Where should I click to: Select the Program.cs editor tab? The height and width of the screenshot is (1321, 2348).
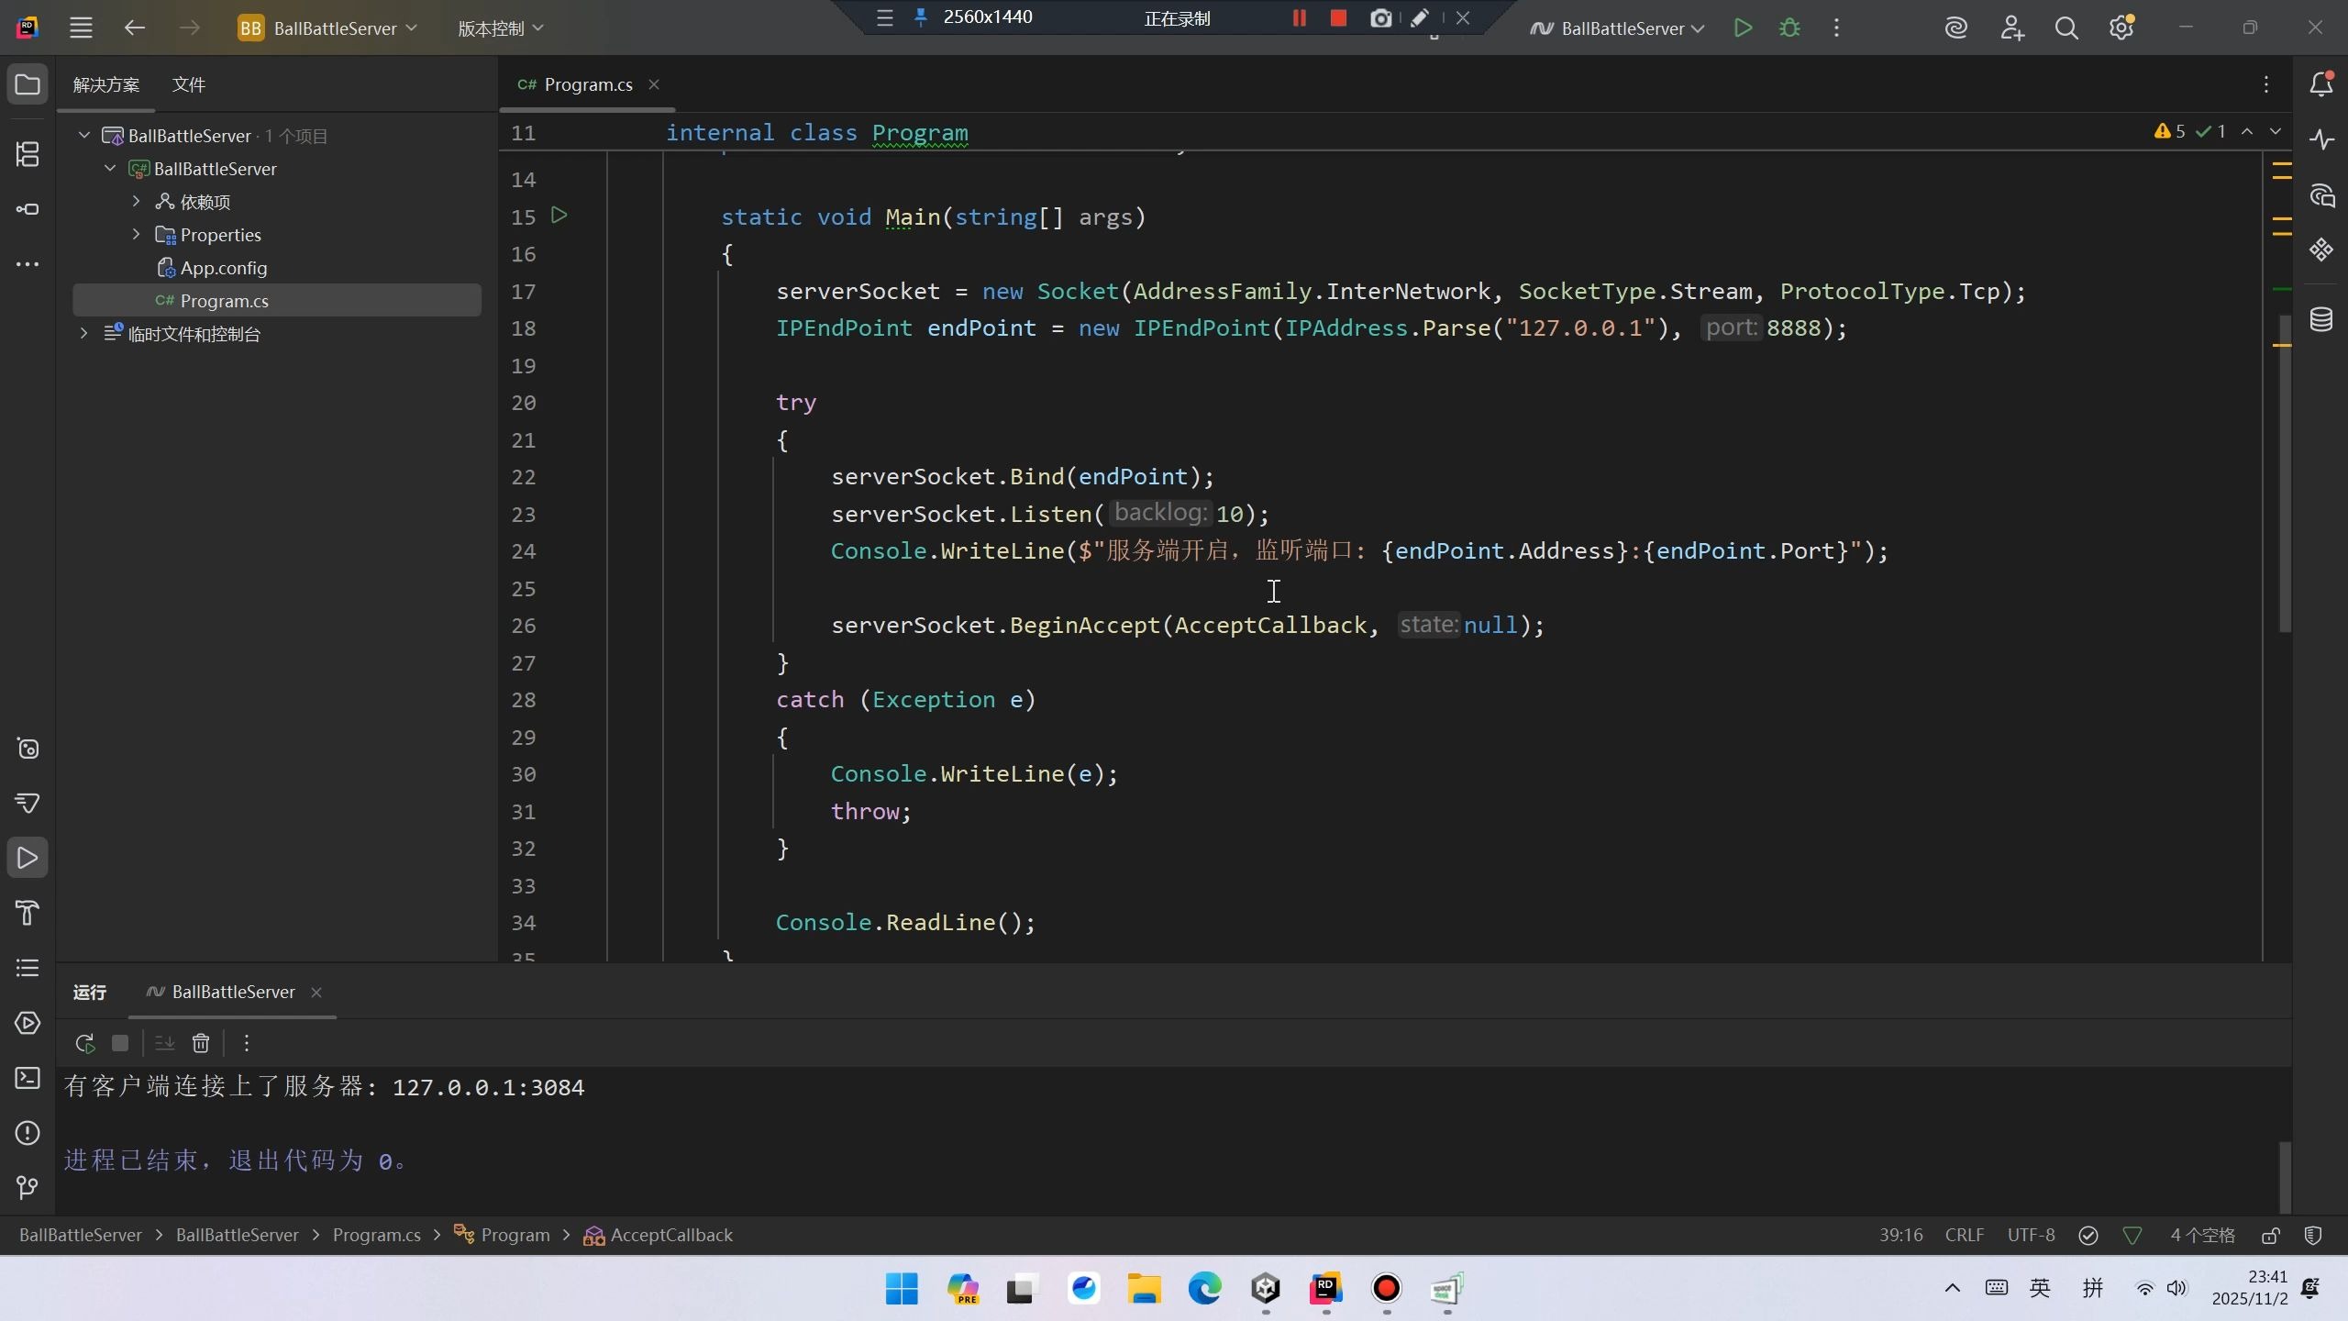click(x=587, y=84)
